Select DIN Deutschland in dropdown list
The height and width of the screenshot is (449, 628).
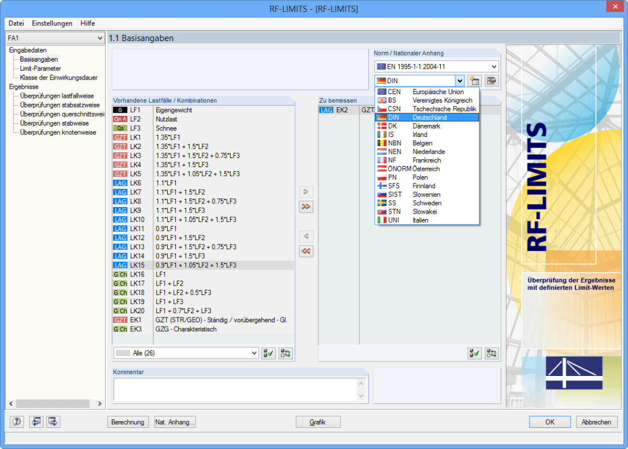click(427, 117)
